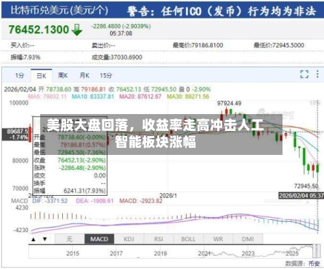Click the MA20: 87612.67 label

[141, 97]
